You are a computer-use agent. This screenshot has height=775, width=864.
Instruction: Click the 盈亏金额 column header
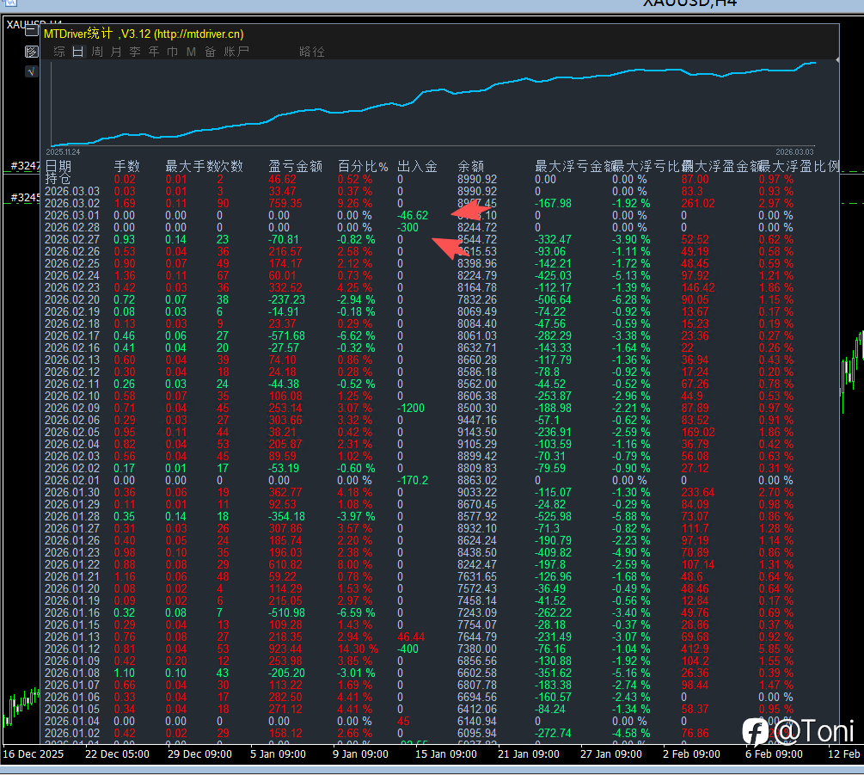point(295,166)
